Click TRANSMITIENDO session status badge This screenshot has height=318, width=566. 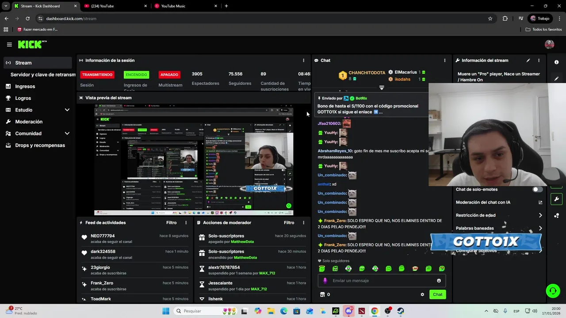97,75
